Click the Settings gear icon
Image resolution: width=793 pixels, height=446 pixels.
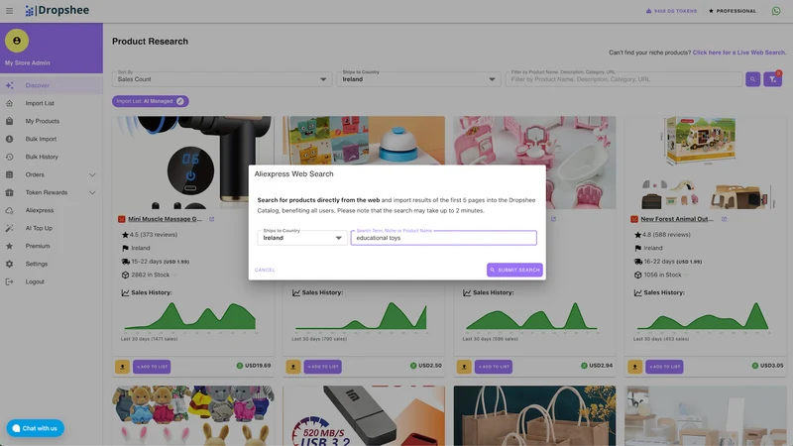(x=9, y=264)
